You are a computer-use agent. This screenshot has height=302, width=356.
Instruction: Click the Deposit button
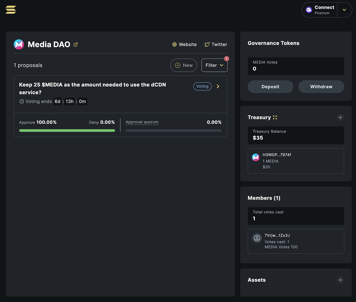tap(270, 87)
